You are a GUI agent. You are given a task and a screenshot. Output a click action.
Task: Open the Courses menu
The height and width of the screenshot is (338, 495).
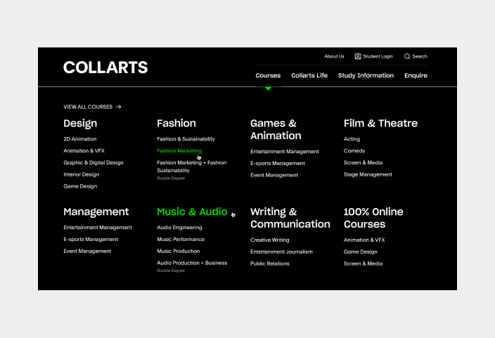(268, 75)
